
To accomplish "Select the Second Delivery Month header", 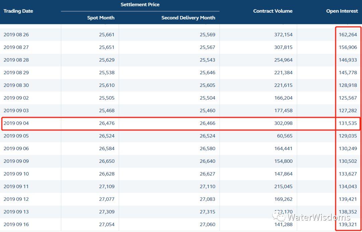I will pyautogui.click(x=188, y=18).
